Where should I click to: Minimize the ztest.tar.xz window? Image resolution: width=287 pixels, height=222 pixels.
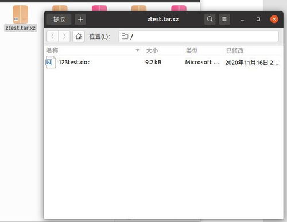242,20
